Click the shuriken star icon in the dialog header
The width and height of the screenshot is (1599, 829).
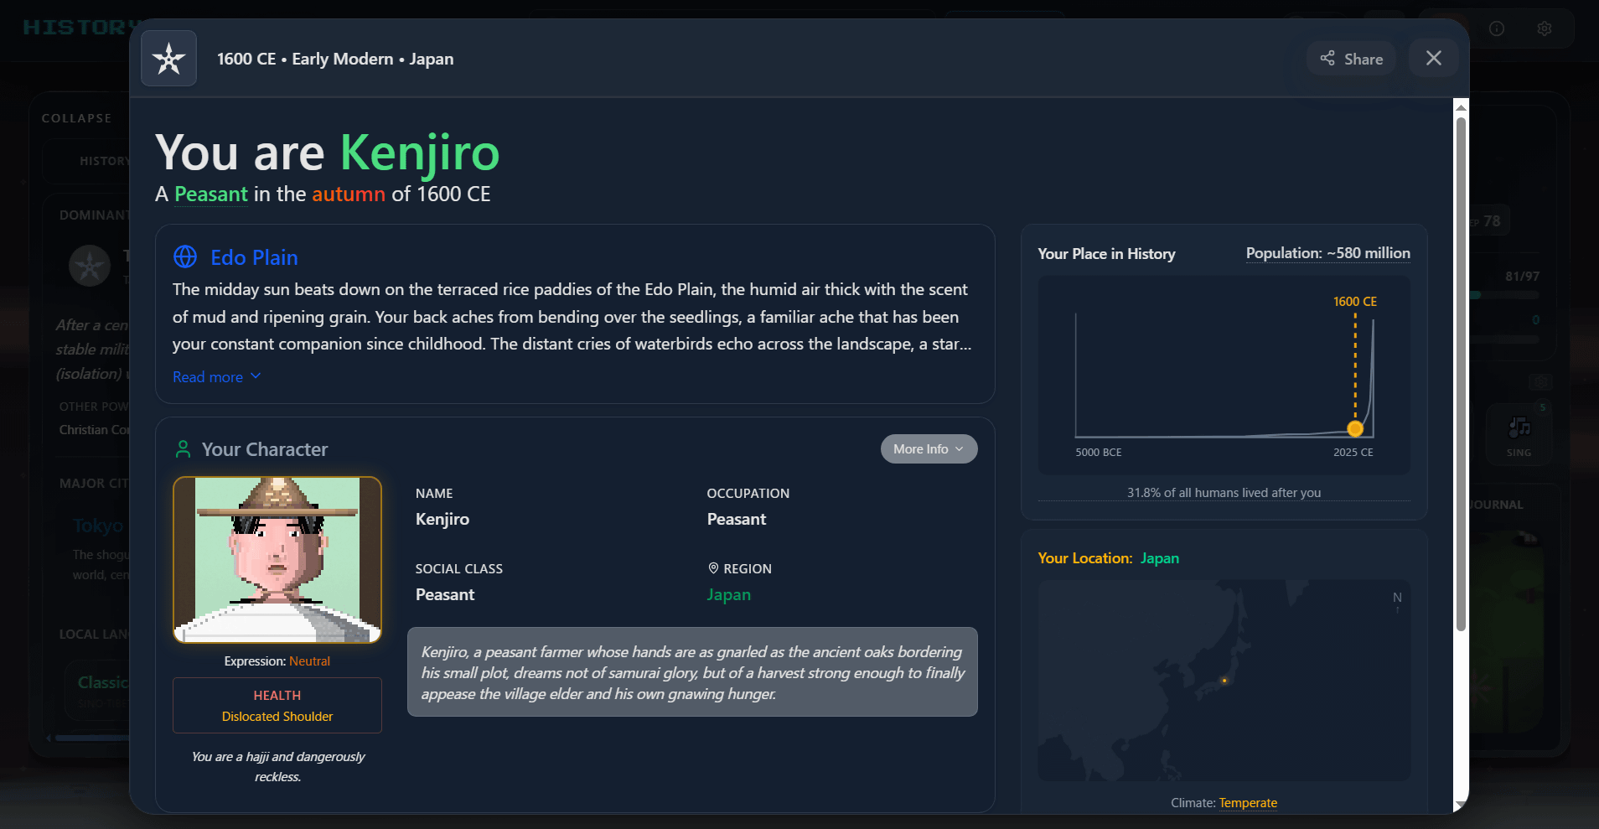tap(168, 59)
